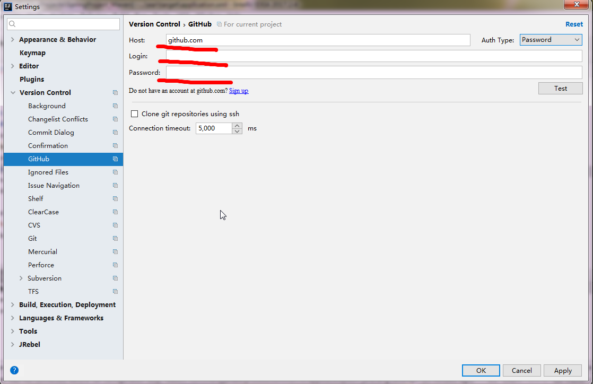The image size is (593, 384).
Task: Expand the Appearance & Behavior section
Action: point(13,39)
